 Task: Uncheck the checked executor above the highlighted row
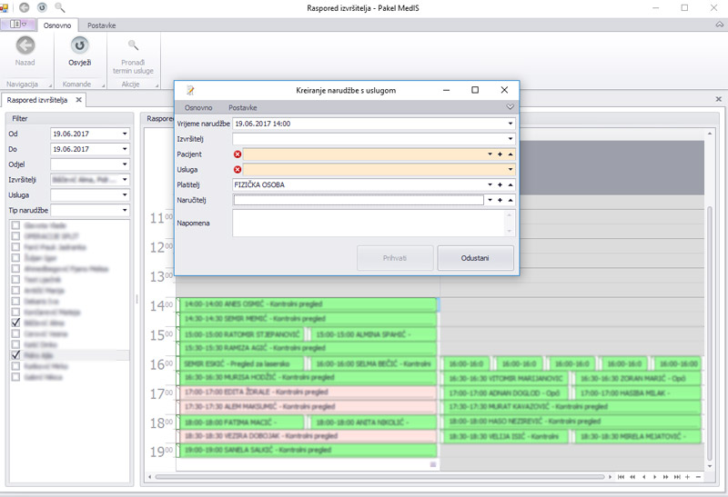click(15, 323)
